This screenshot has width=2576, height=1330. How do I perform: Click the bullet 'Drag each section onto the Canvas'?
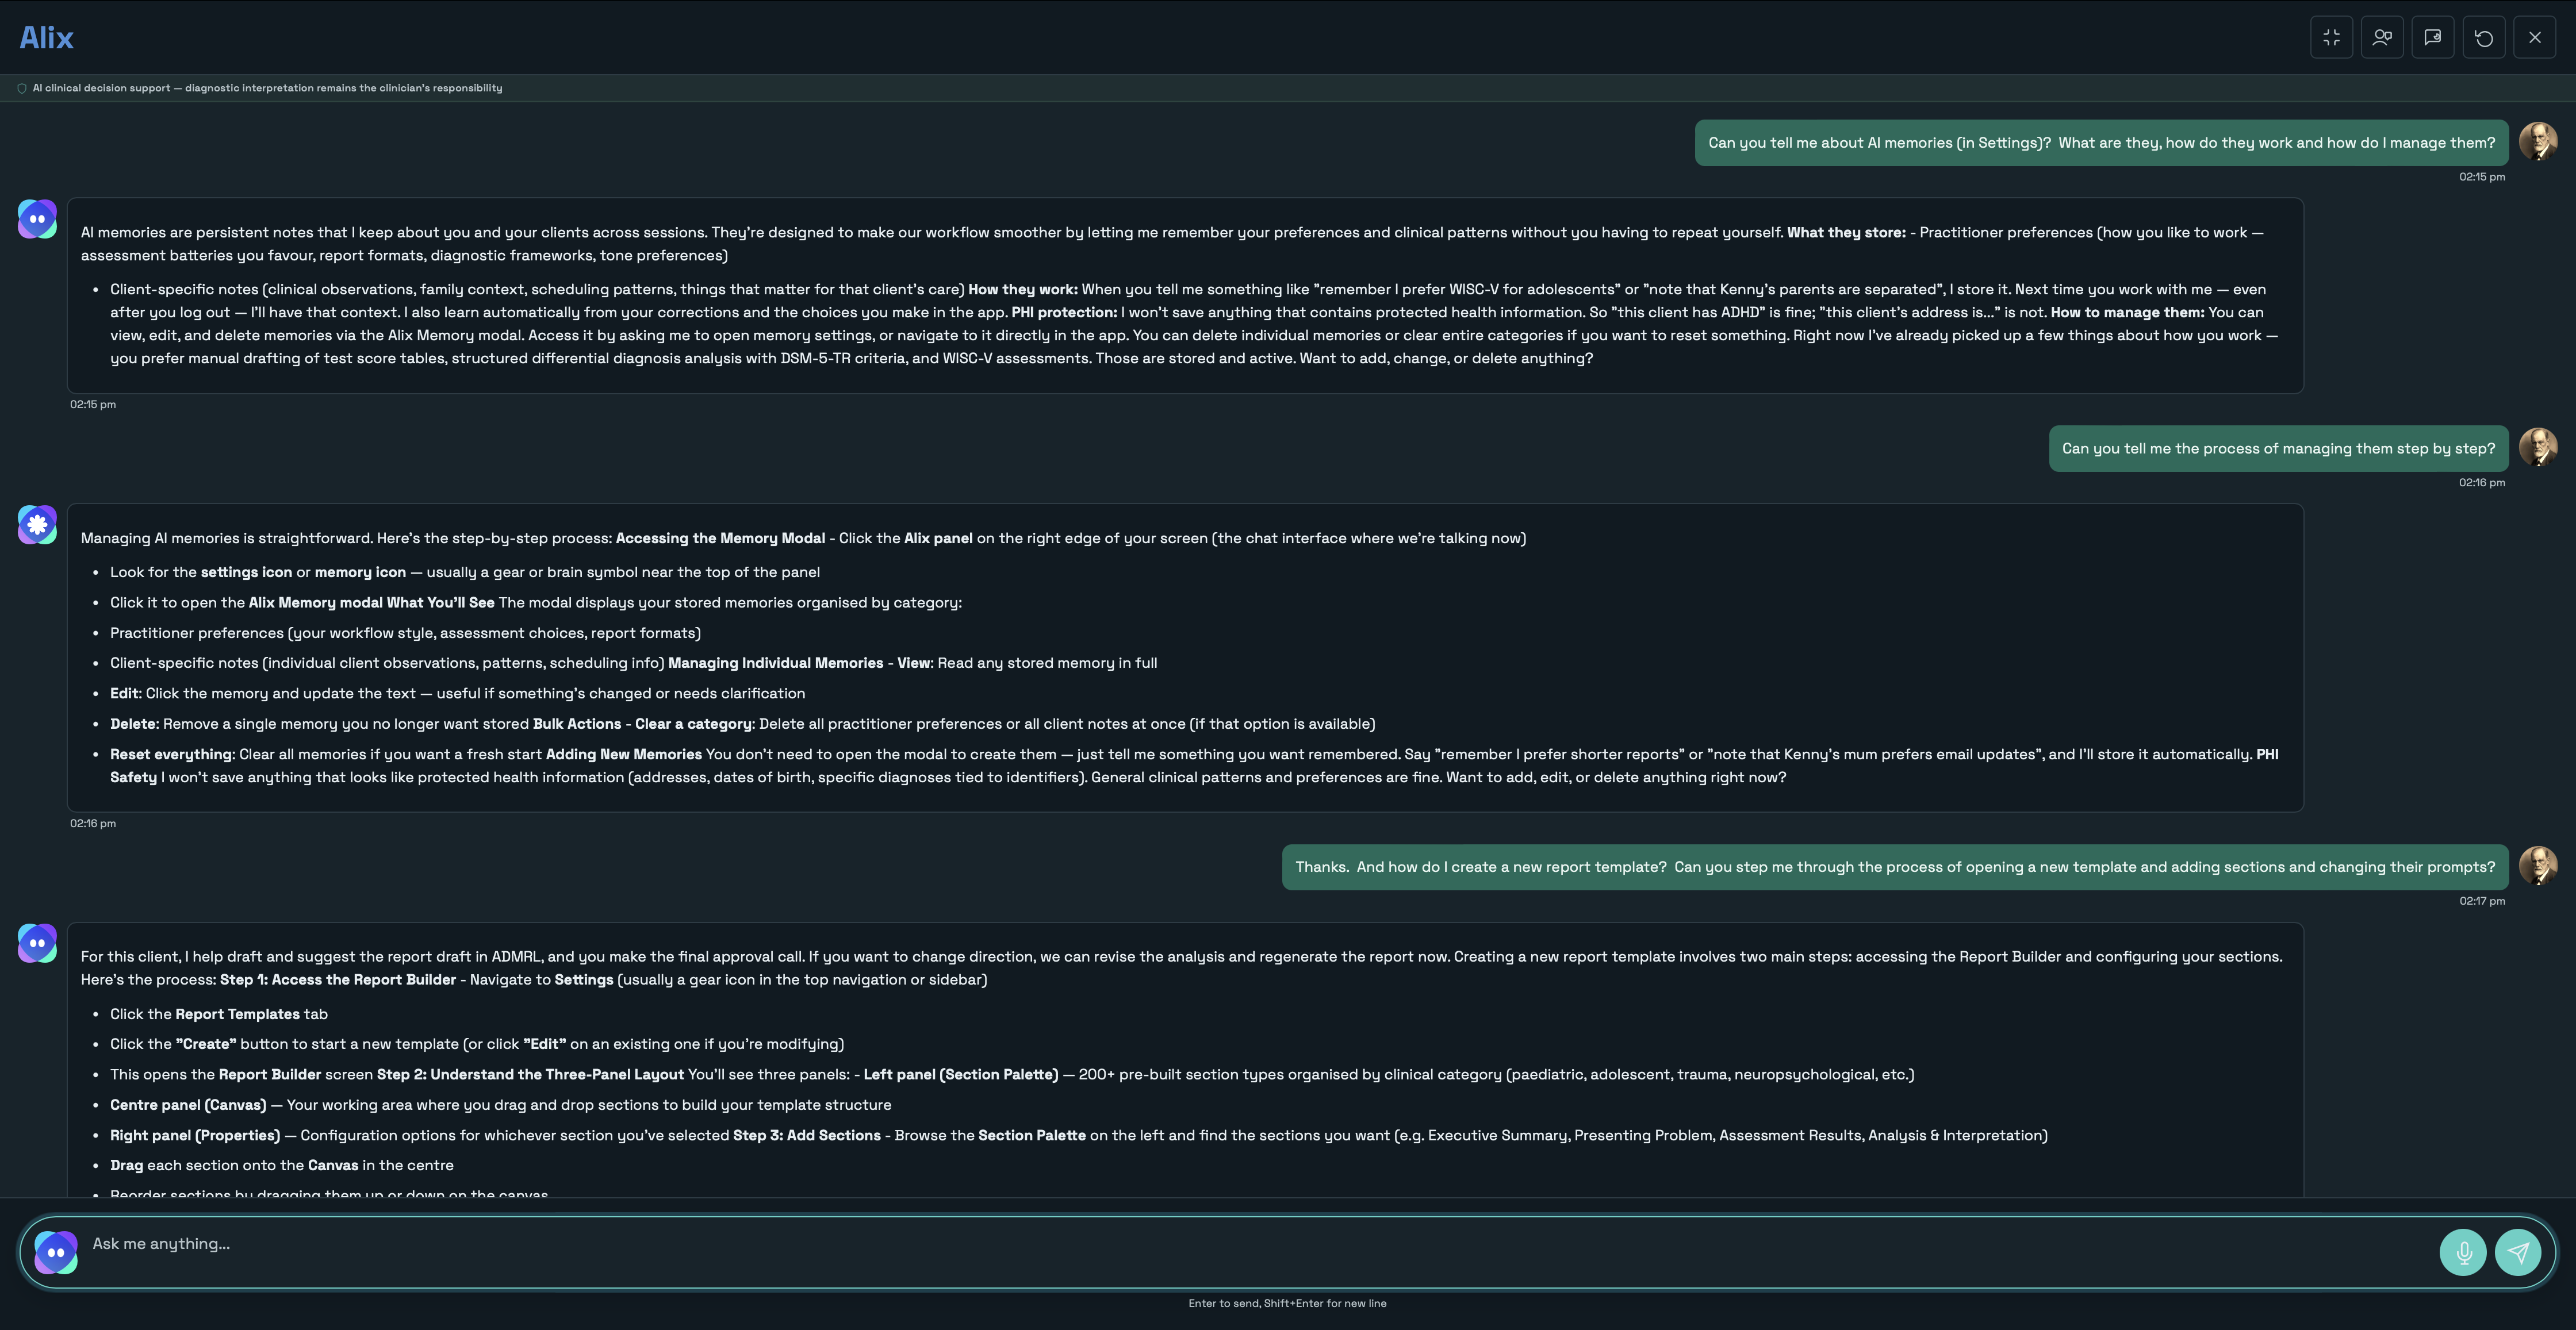pos(282,1166)
